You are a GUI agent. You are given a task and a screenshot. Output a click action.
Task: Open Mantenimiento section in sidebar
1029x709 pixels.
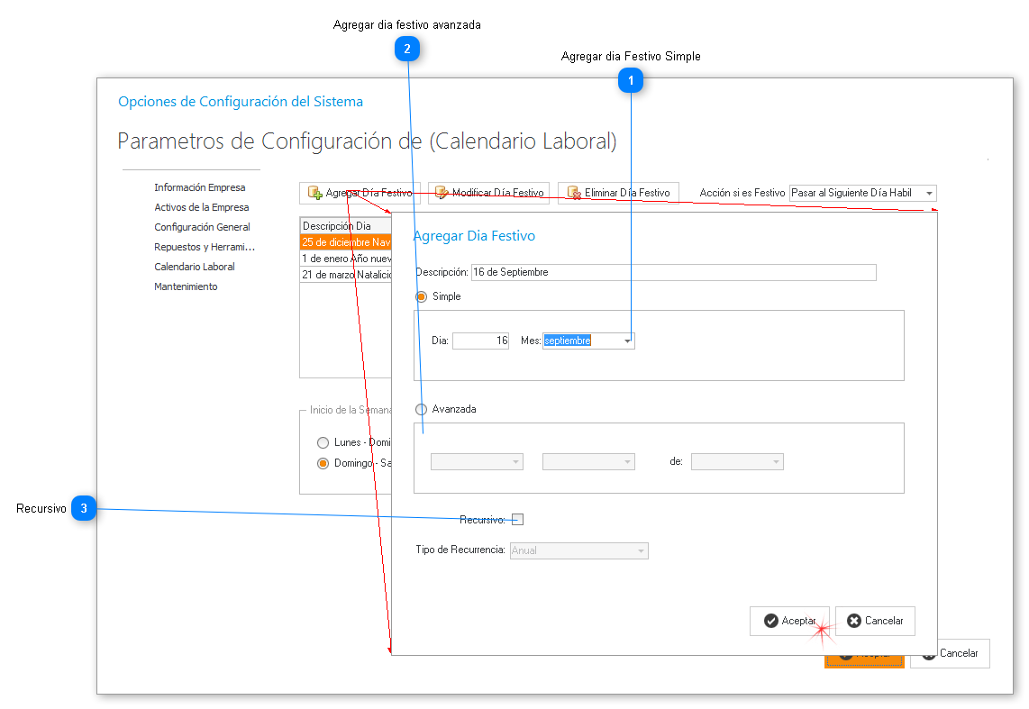tap(186, 286)
